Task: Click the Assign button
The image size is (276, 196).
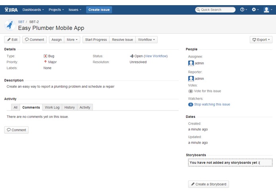Action: coord(56,40)
